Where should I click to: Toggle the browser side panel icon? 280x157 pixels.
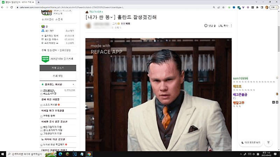coord(262,7)
